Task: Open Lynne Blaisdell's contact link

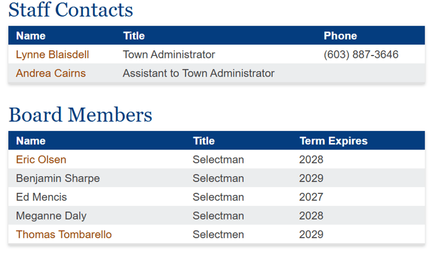Action: [52, 55]
